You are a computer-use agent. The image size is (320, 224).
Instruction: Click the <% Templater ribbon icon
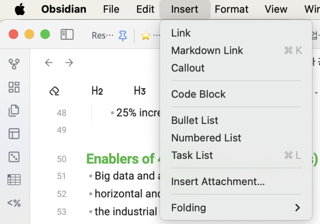coord(14,203)
